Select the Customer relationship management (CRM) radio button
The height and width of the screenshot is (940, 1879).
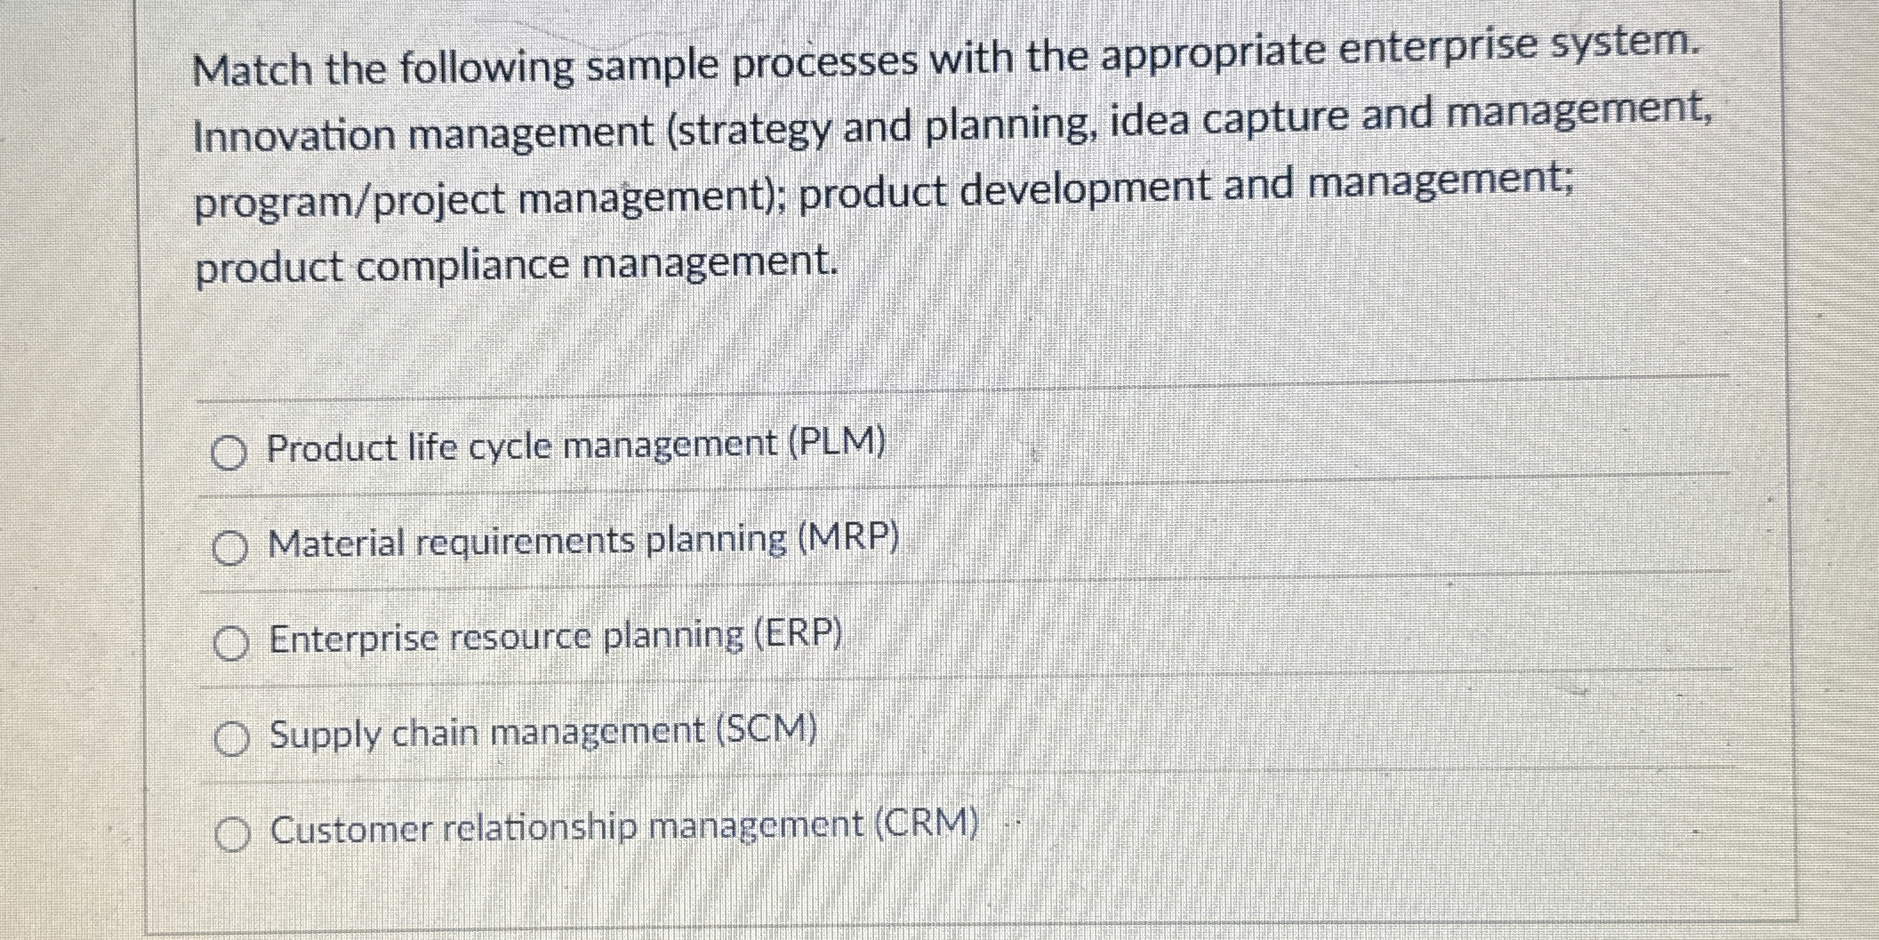(234, 834)
